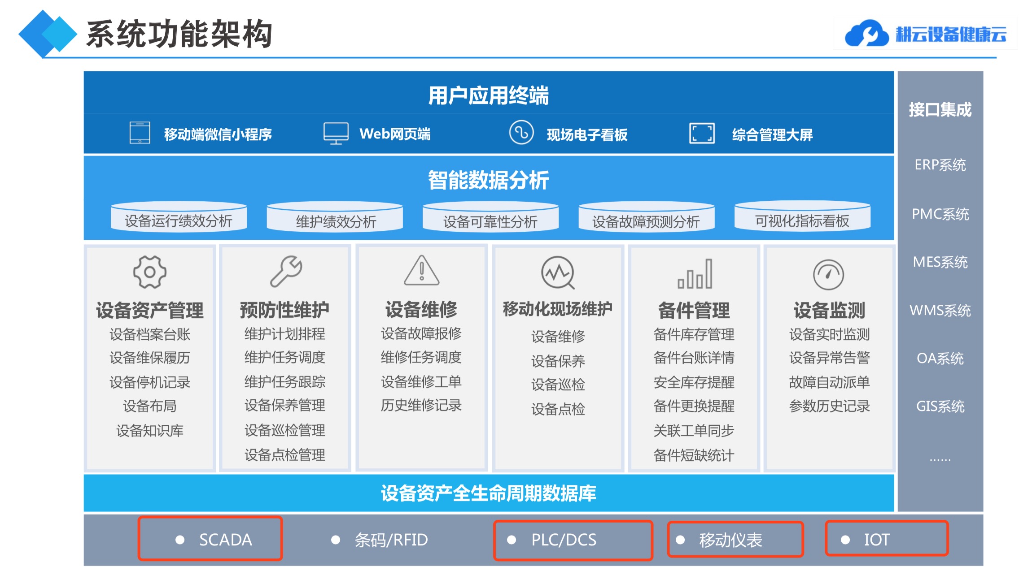
Task: Click the 设备资产全生命周期数据库 bar
Action: [x=489, y=493]
